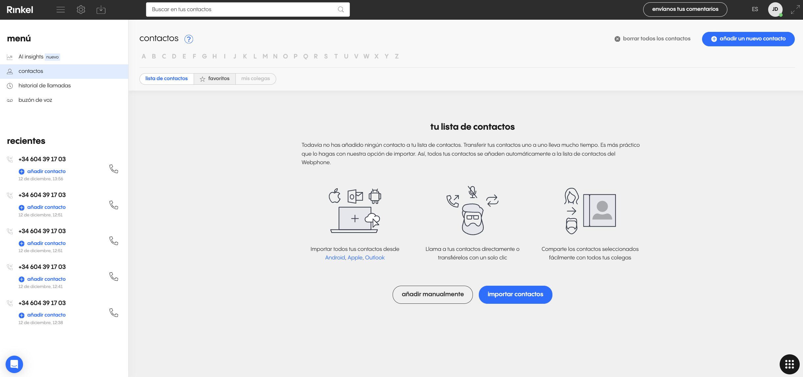
Task: Call the 13:56 recent number
Action: [114, 169]
